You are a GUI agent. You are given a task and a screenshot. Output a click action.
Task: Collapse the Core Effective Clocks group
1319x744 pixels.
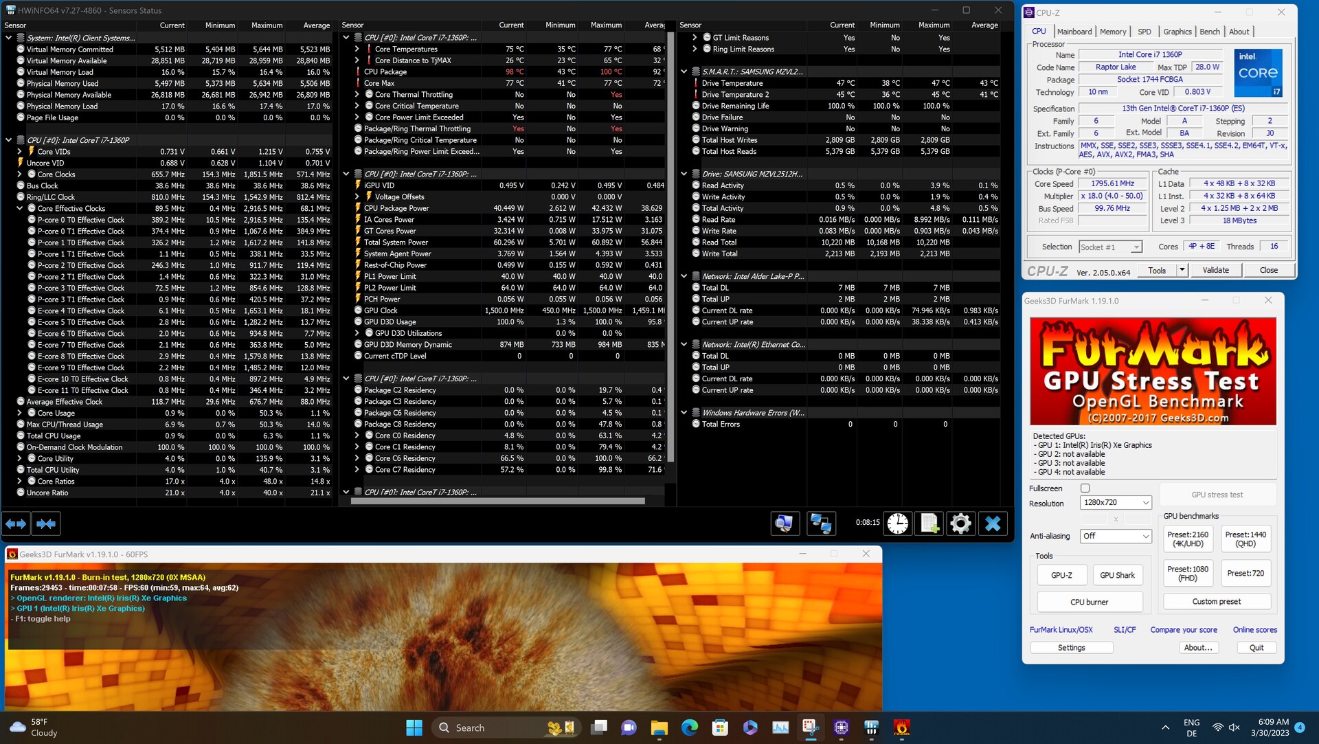pyautogui.click(x=20, y=208)
